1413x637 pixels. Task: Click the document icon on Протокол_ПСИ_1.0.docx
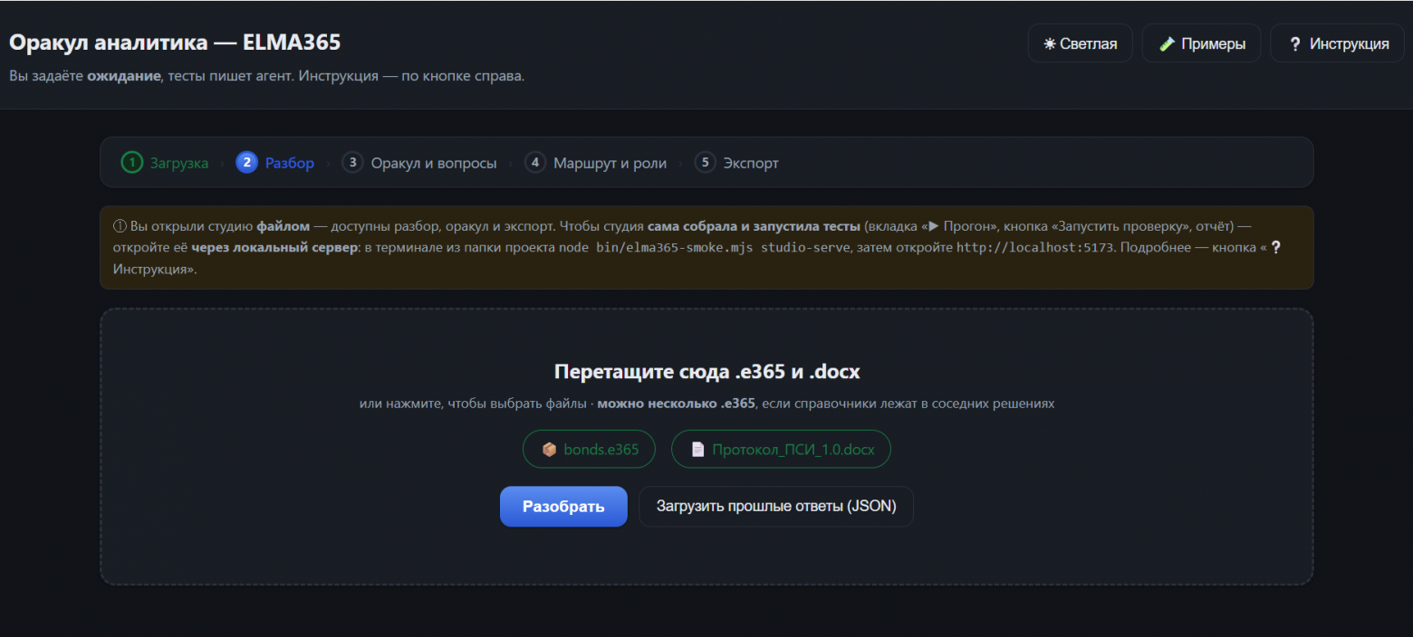click(697, 449)
